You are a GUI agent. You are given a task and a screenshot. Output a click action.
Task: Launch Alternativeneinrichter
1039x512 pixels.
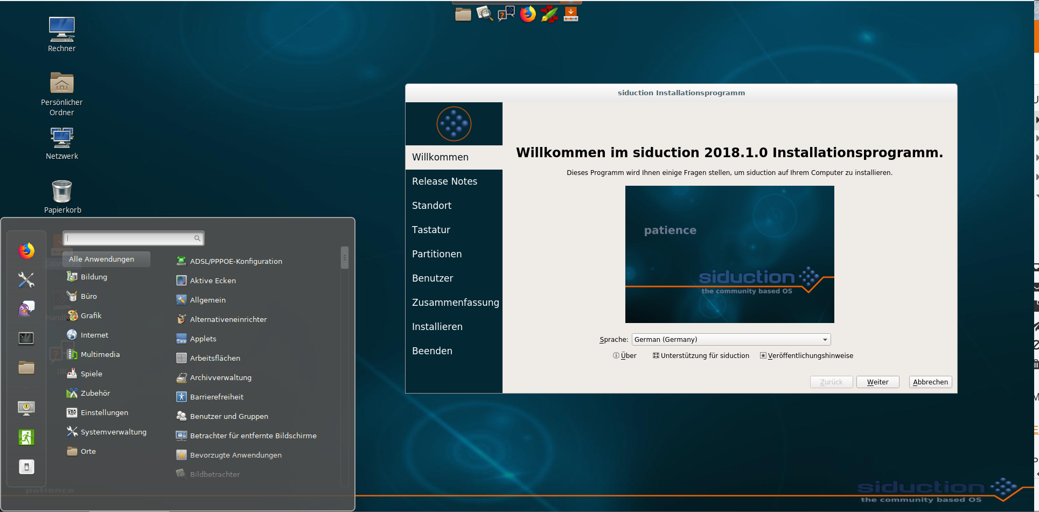click(221, 319)
